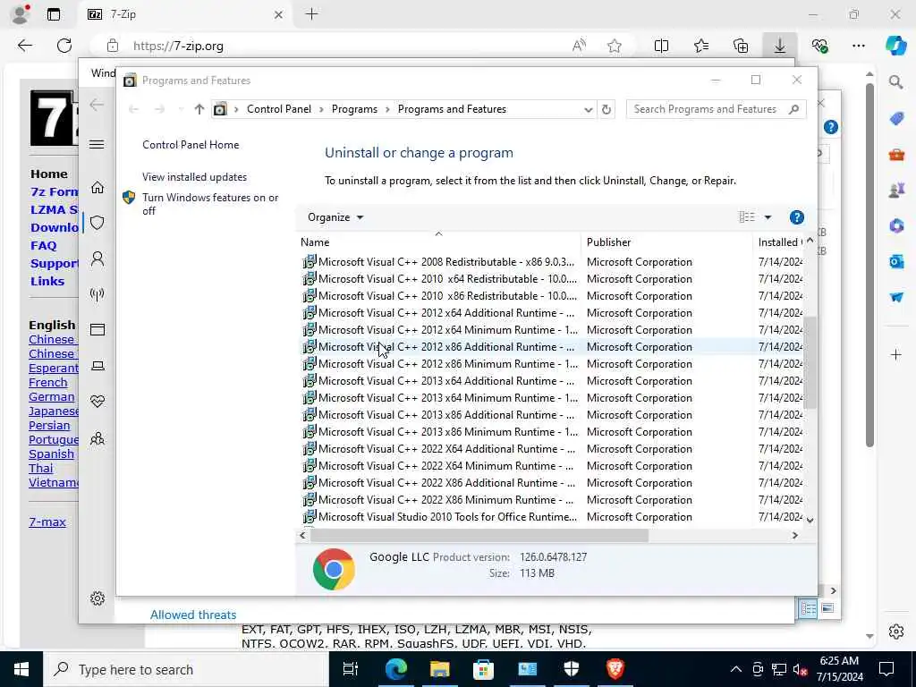Open Account protection person icon
The height and width of the screenshot is (687, 916).
[x=98, y=259]
